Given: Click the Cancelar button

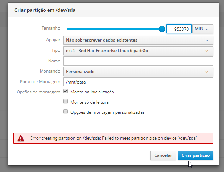Looking at the screenshot, I should [163, 155].
